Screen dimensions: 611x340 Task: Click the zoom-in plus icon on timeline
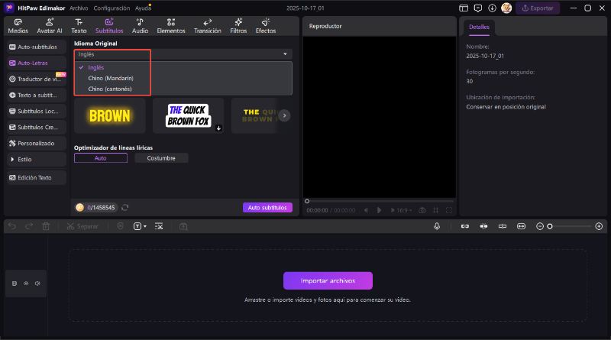[599, 226]
